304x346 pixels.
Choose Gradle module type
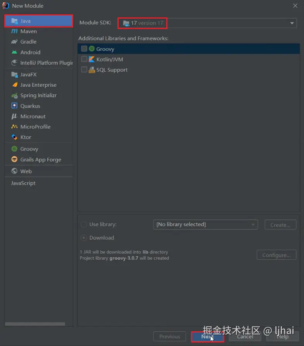(39, 42)
